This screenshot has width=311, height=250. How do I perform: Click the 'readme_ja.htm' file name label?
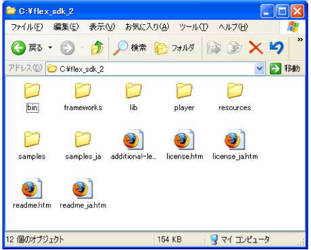pos(83,205)
